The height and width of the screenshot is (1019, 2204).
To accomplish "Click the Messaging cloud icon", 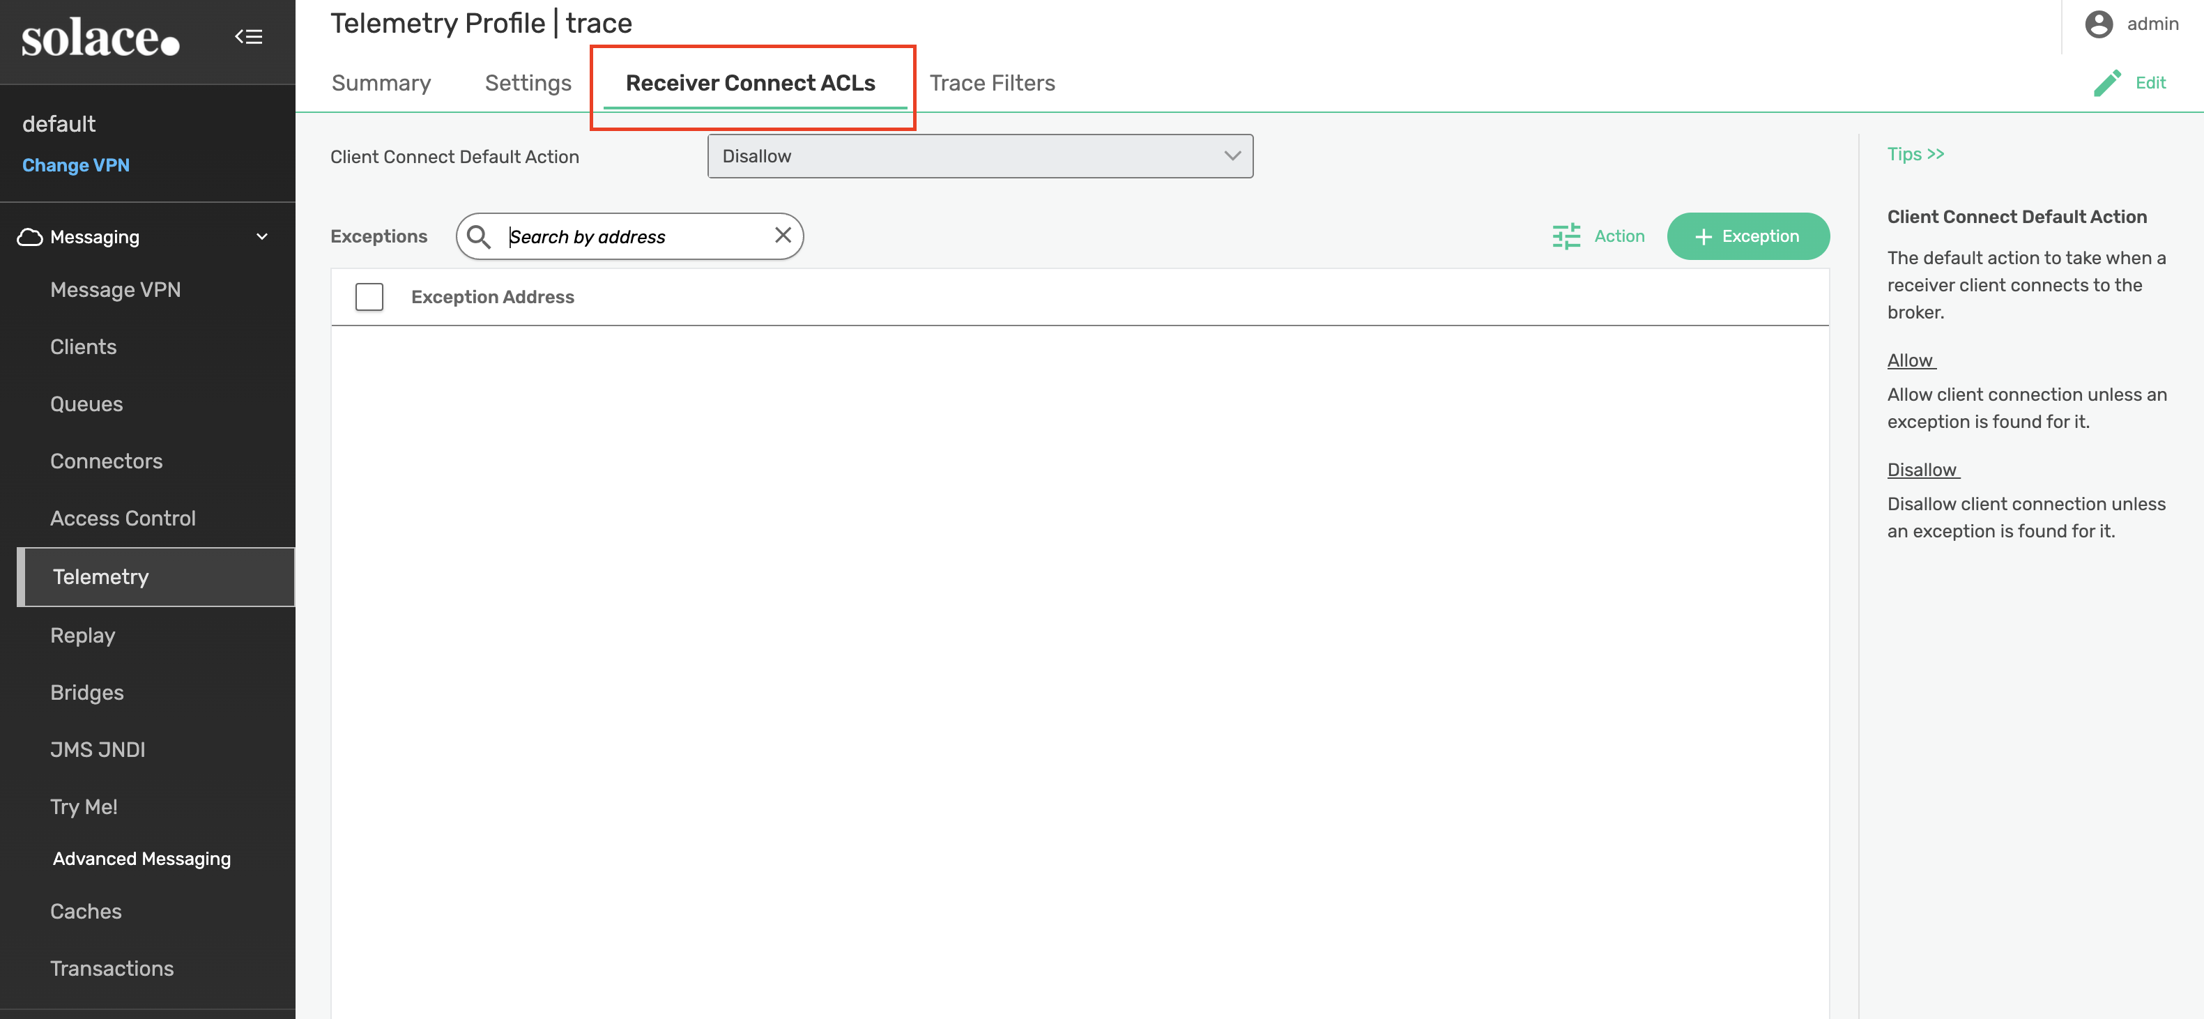I will [30, 237].
